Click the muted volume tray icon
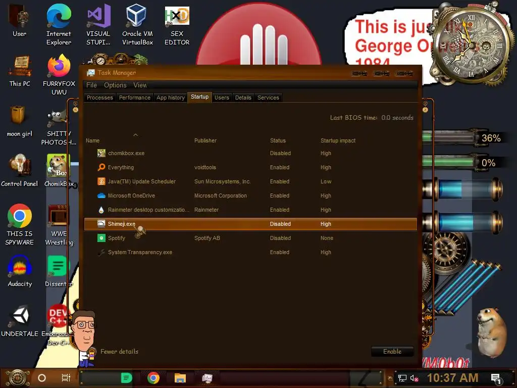Viewport: 517px width, 388px height. [414, 378]
